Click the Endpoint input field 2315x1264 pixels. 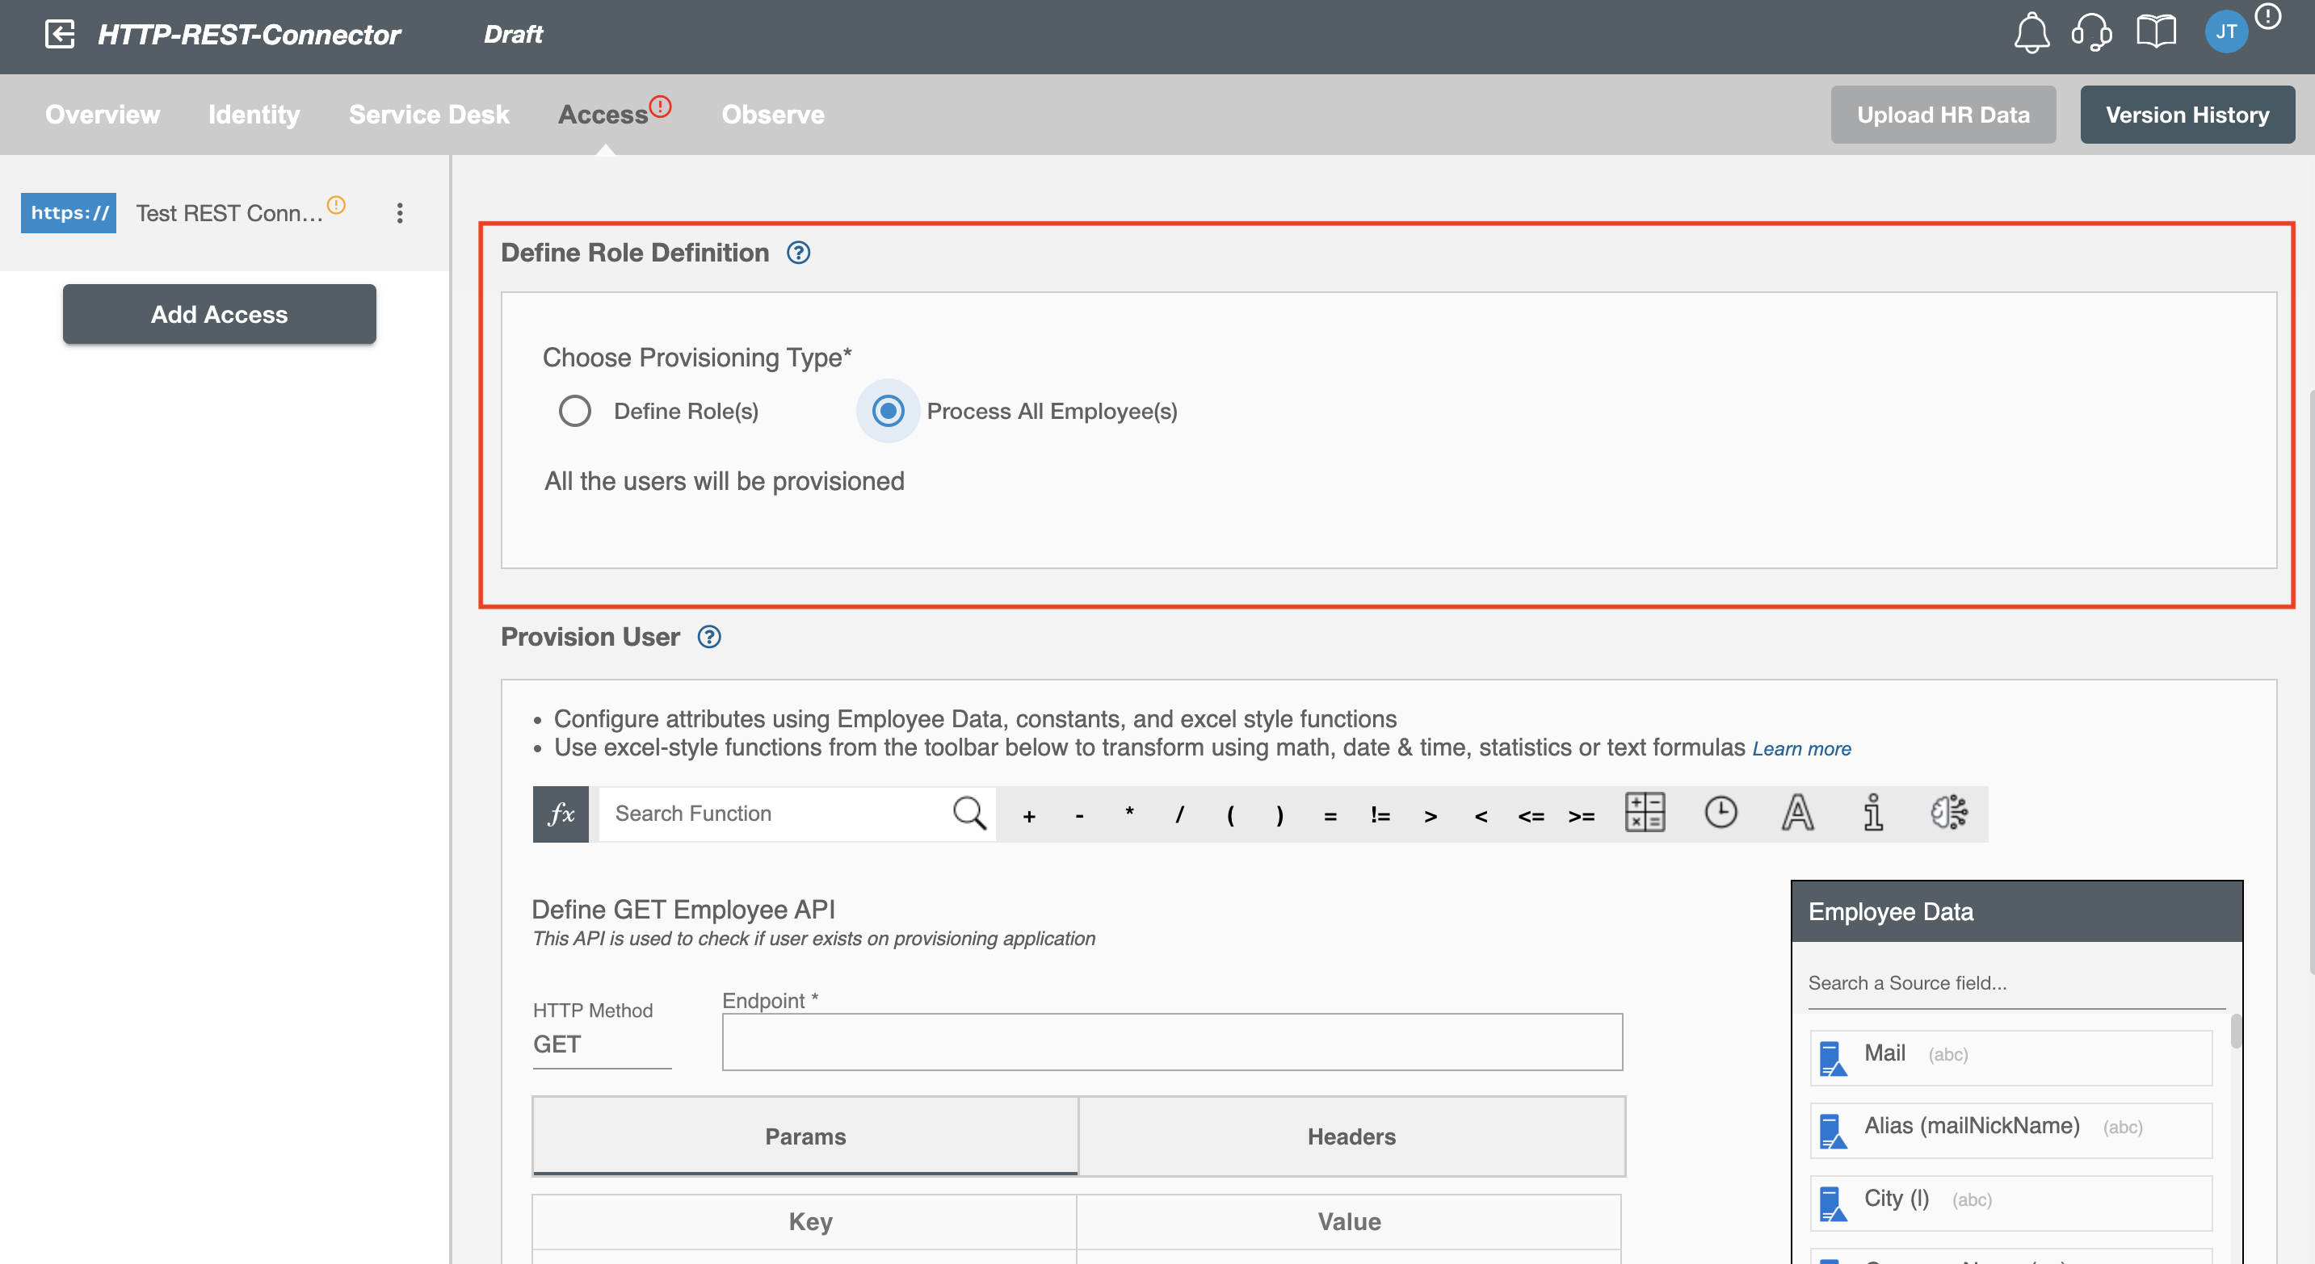point(1172,1042)
